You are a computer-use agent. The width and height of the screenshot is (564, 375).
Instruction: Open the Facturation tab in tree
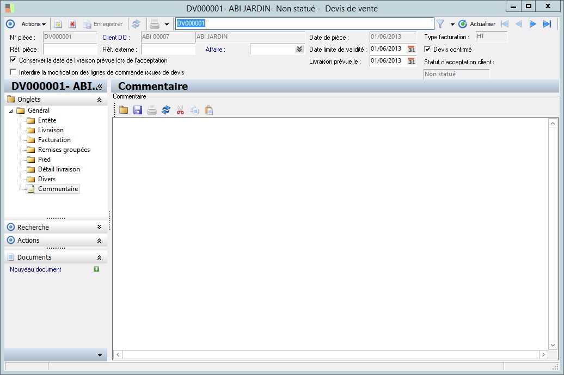point(54,140)
